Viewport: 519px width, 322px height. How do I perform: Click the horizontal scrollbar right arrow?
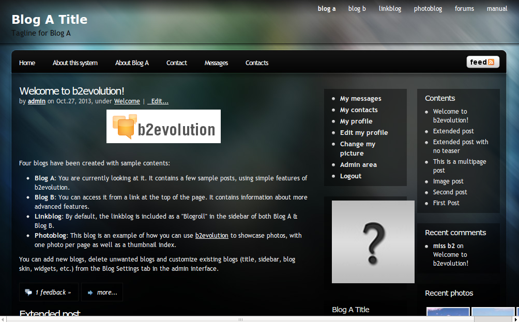[516, 319]
